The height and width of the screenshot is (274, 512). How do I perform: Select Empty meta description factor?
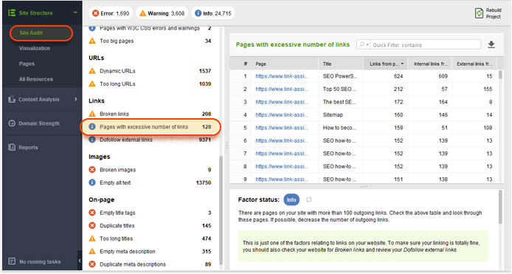[151, 251]
